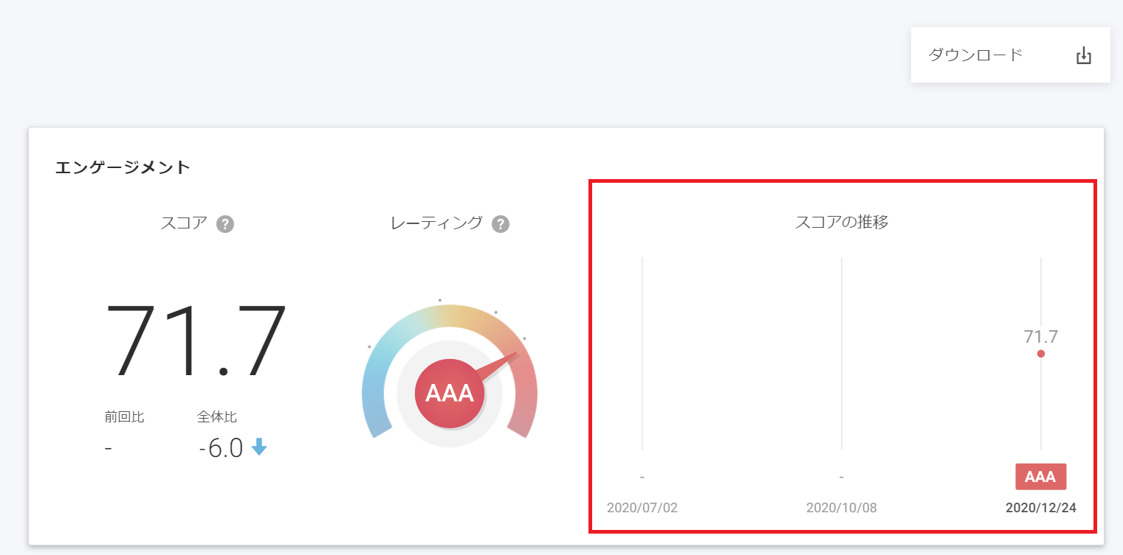The image size is (1123, 555).
Task: Click the 前回比 label
Action: (126, 416)
